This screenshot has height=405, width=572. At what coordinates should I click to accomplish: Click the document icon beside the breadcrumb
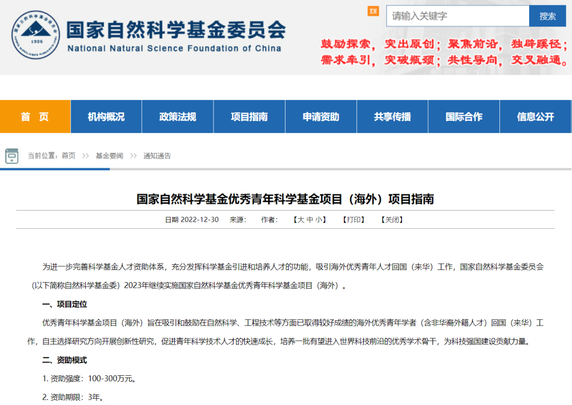pyautogui.click(x=12, y=155)
